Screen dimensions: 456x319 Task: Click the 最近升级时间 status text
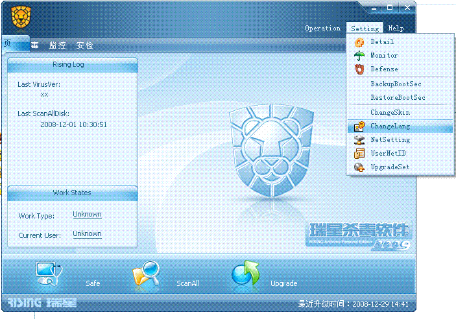click(353, 304)
